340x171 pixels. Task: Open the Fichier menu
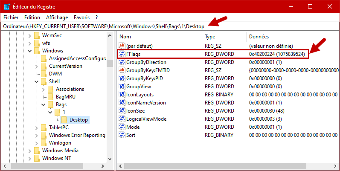click(x=11, y=17)
